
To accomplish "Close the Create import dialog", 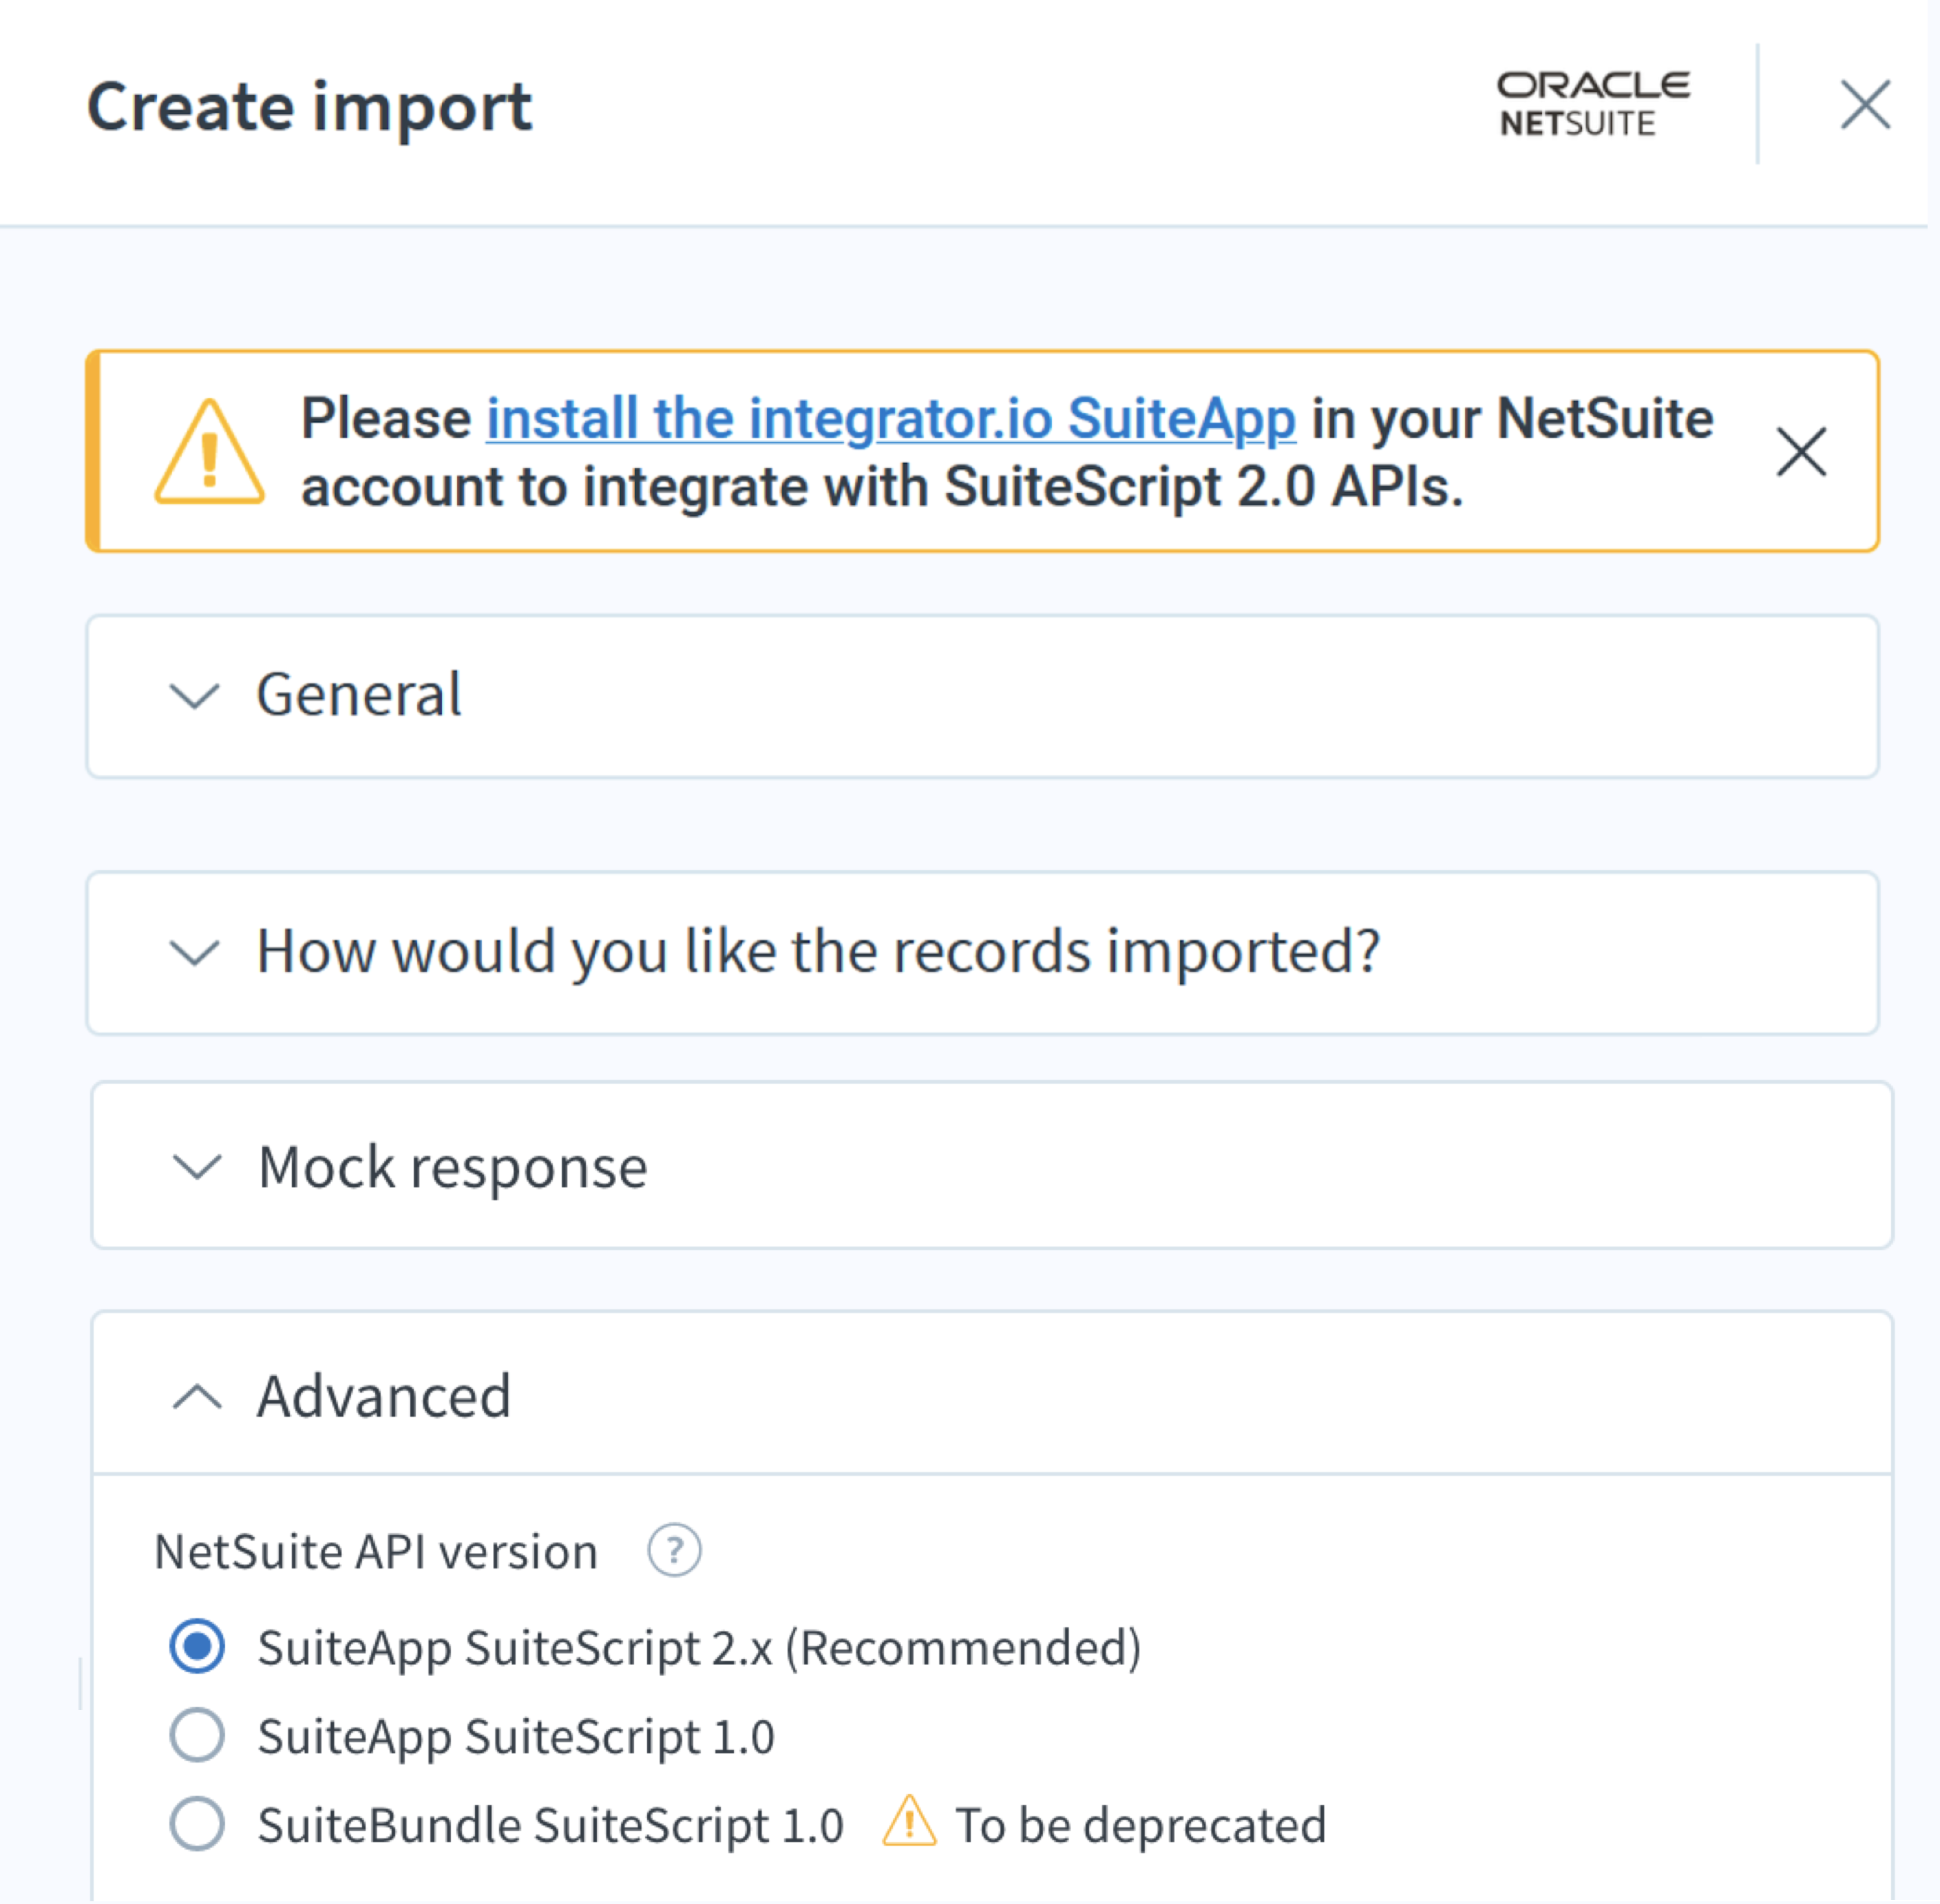I will pos(1864,105).
